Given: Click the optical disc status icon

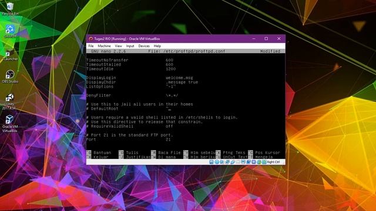Looking at the screenshot, I should pyautogui.click(x=217, y=162).
